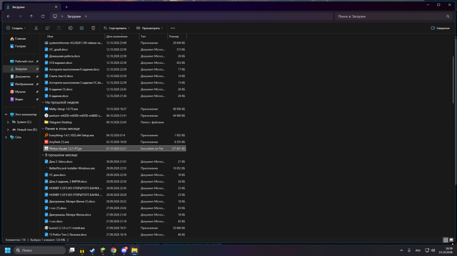This screenshot has height=256, width=457.
Task: Add a new Explorer tab with plus
Action: (66, 7)
